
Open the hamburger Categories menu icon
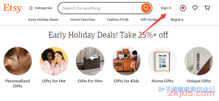tap(31, 8)
